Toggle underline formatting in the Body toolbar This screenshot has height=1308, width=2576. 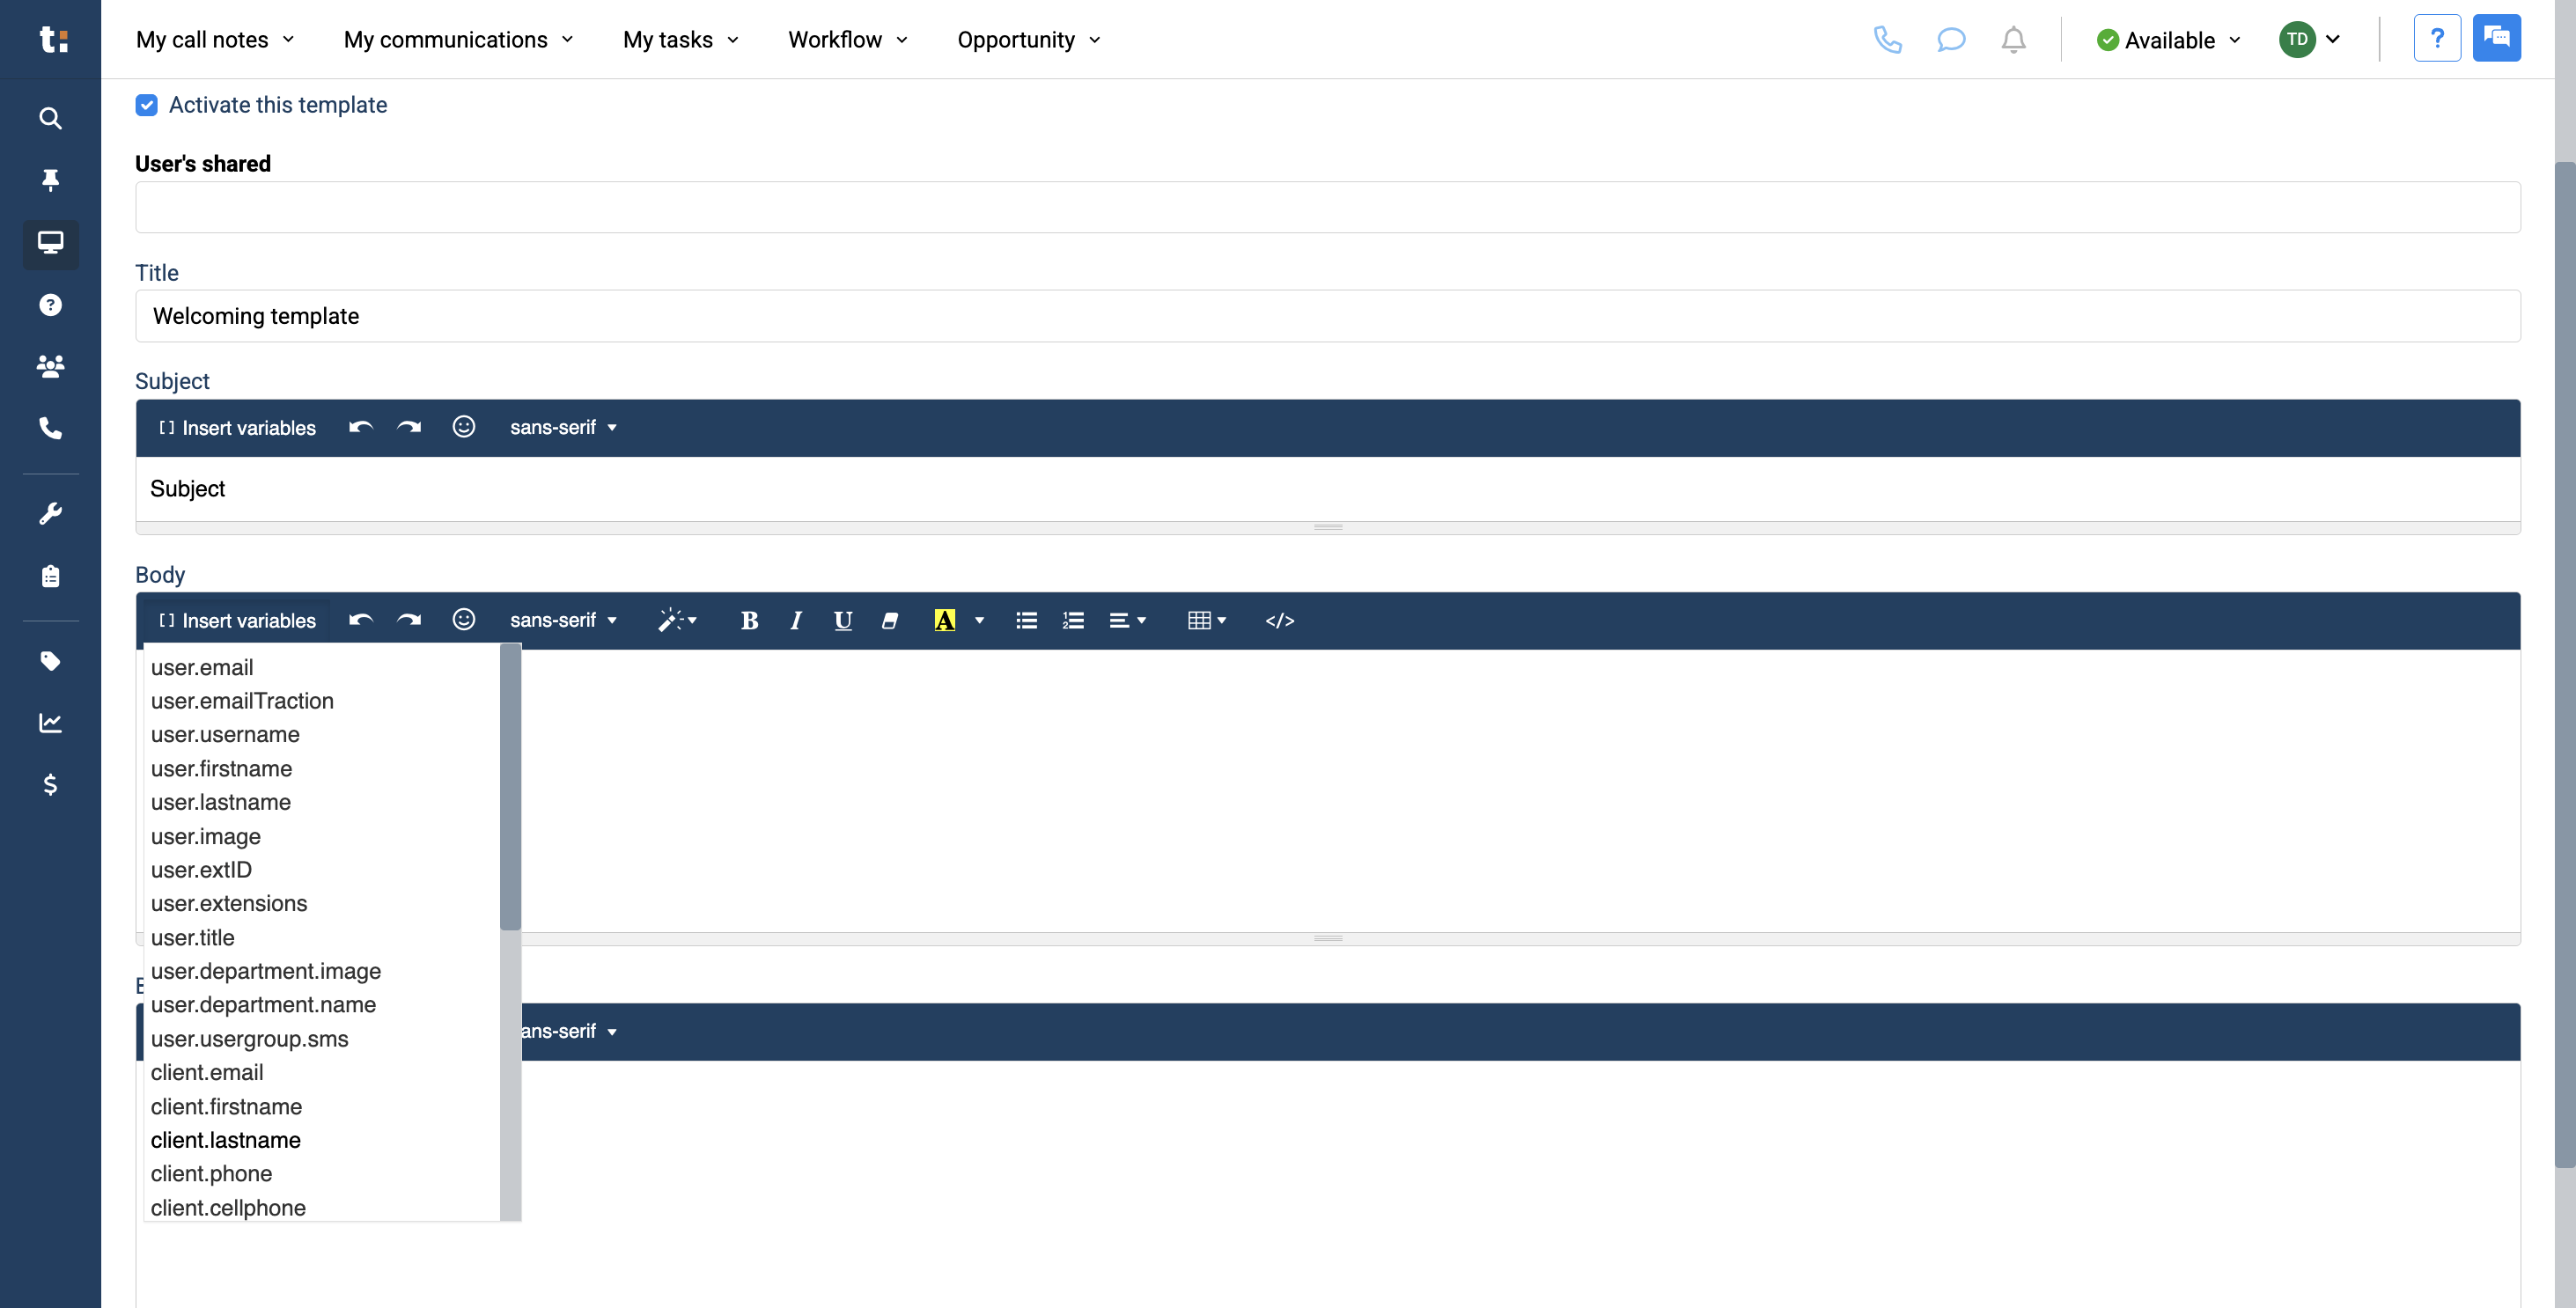pos(843,620)
